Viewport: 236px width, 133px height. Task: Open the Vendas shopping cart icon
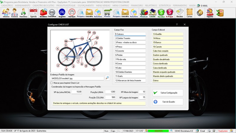click(x=107, y=13)
